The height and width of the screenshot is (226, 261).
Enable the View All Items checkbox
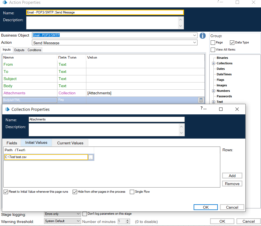pos(213,49)
